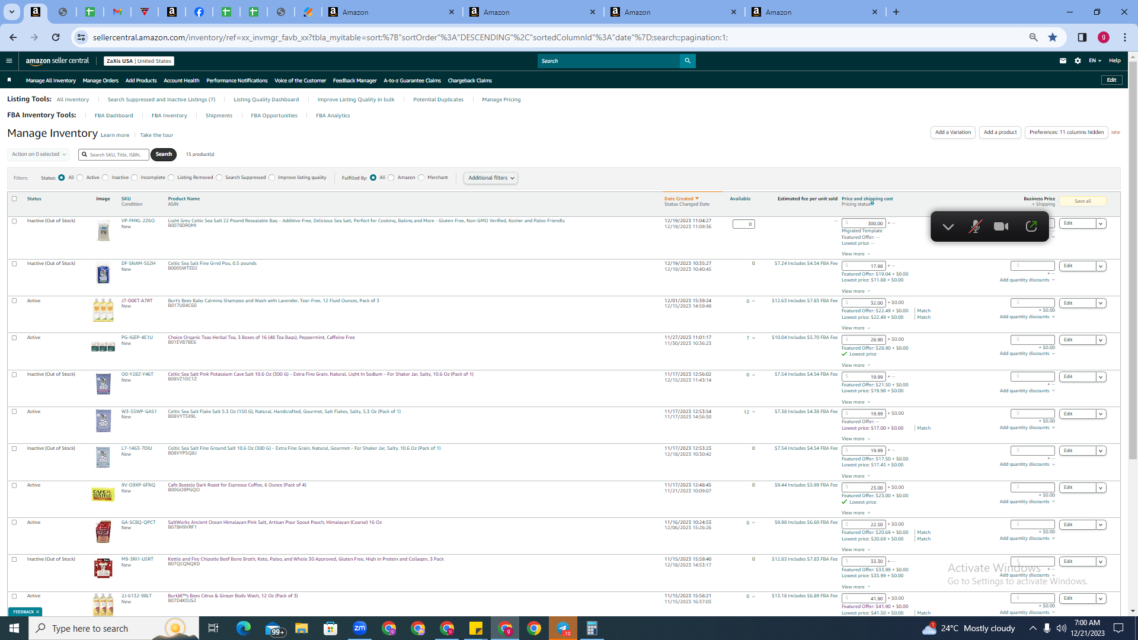Open the EN language dropdown
Screen dimensions: 1138x640
tap(1095, 61)
